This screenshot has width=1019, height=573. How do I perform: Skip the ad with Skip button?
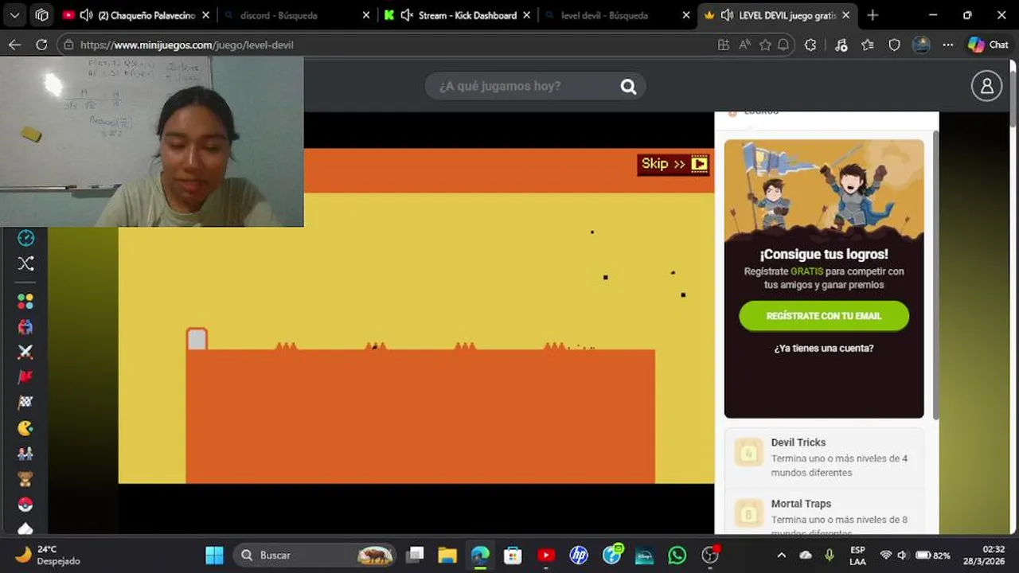673,164
